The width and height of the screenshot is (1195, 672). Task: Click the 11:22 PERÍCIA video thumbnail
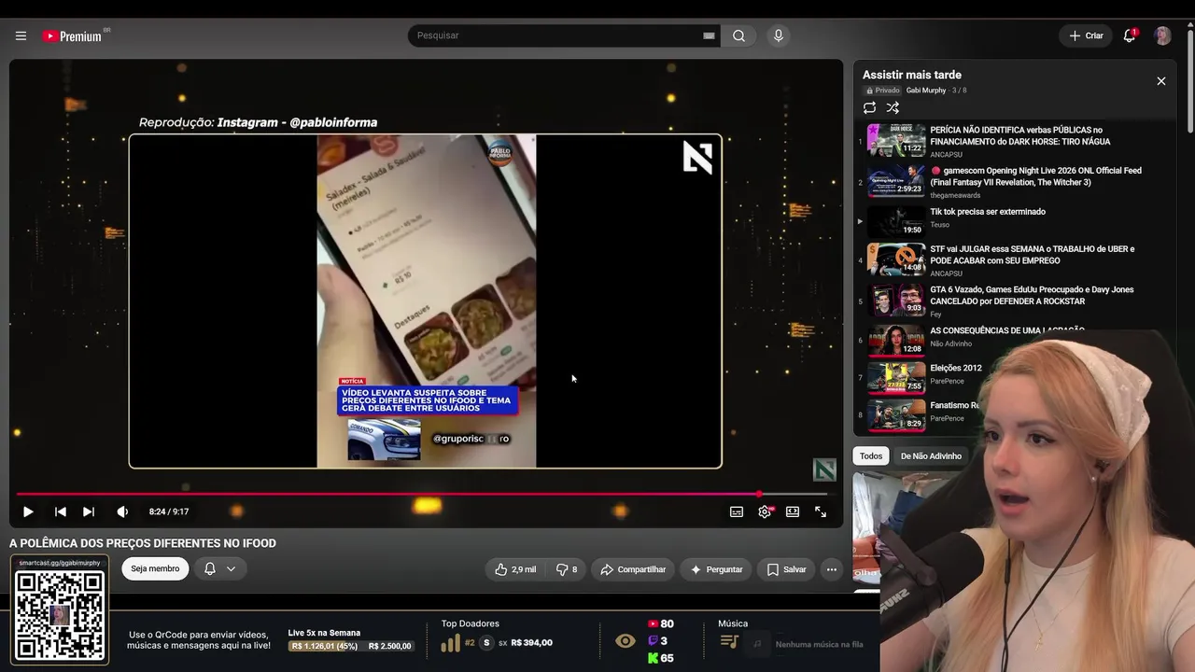(x=896, y=140)
